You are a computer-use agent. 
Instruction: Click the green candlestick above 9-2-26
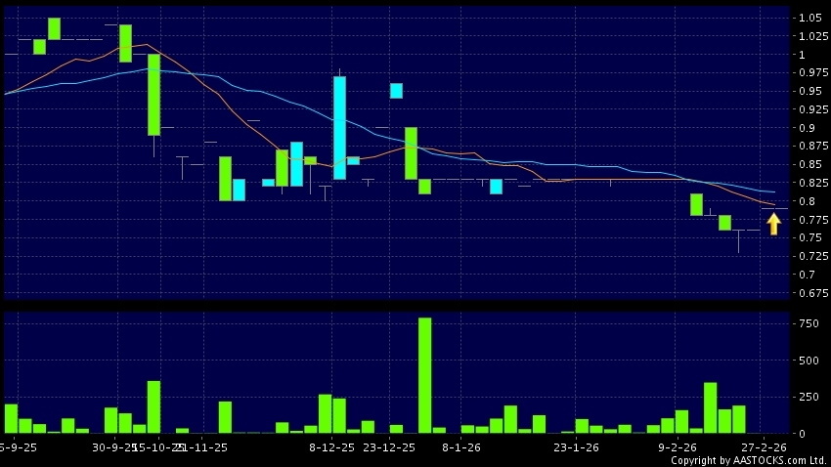tap(696, 204)
